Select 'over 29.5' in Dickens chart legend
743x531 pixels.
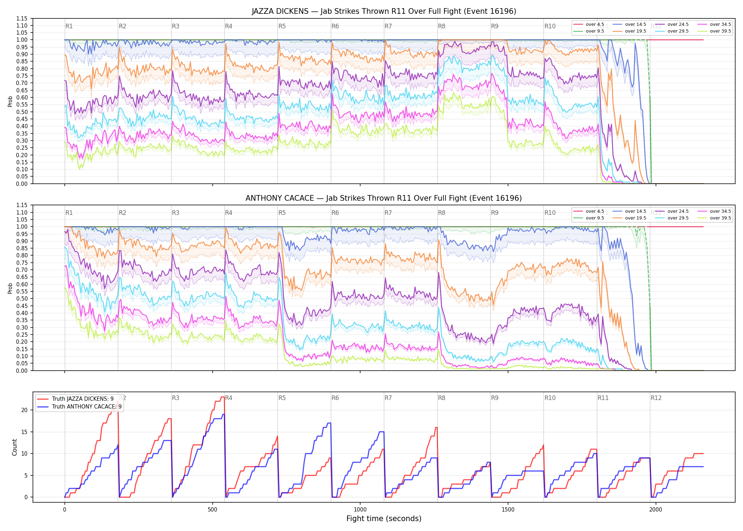(x=672, y=31)
